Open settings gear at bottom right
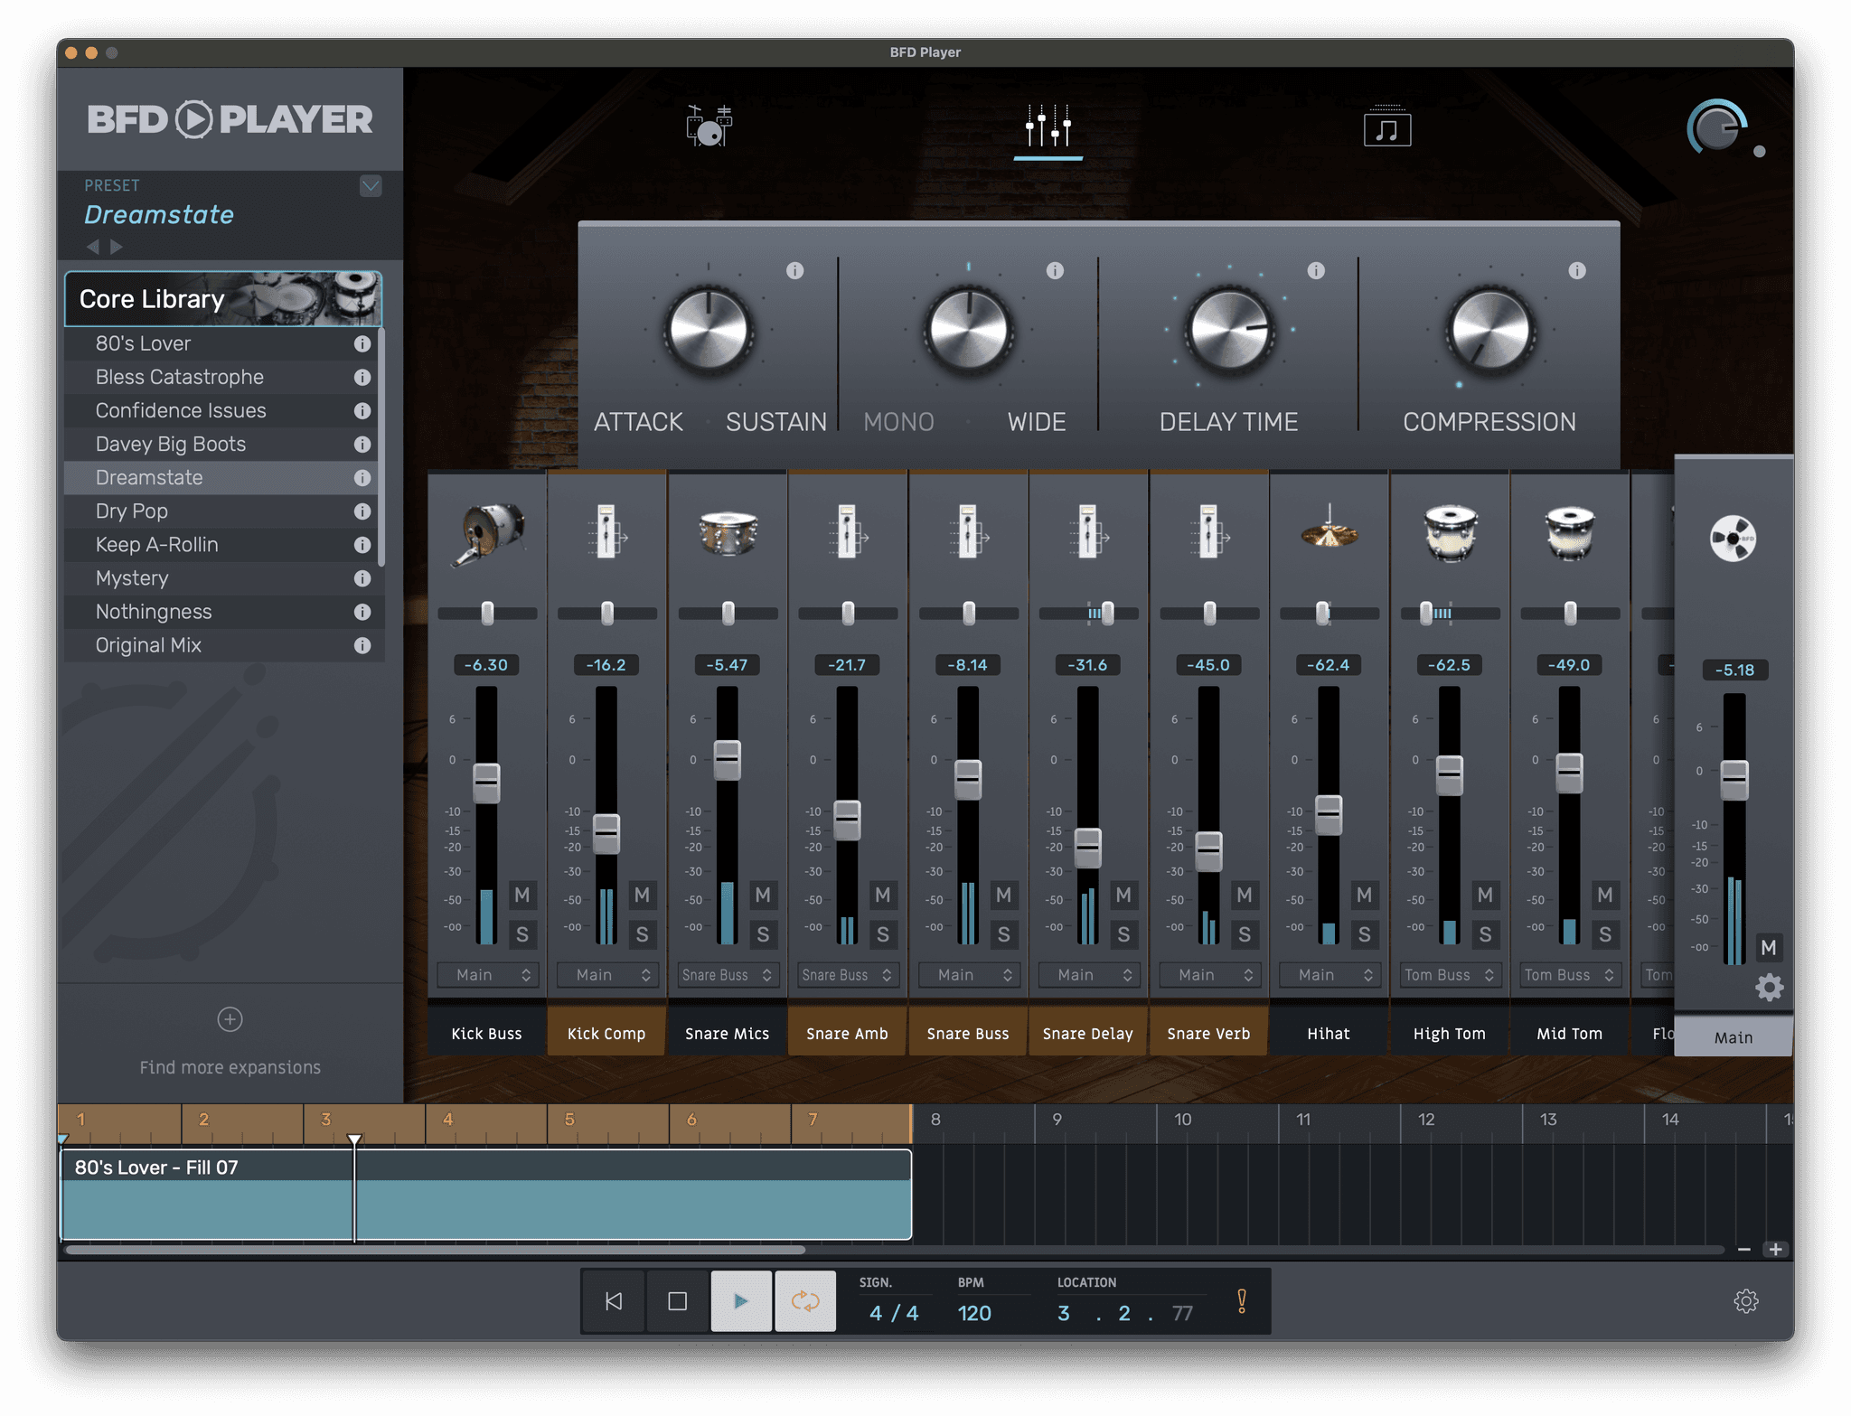 [x=1745, y=1300]
